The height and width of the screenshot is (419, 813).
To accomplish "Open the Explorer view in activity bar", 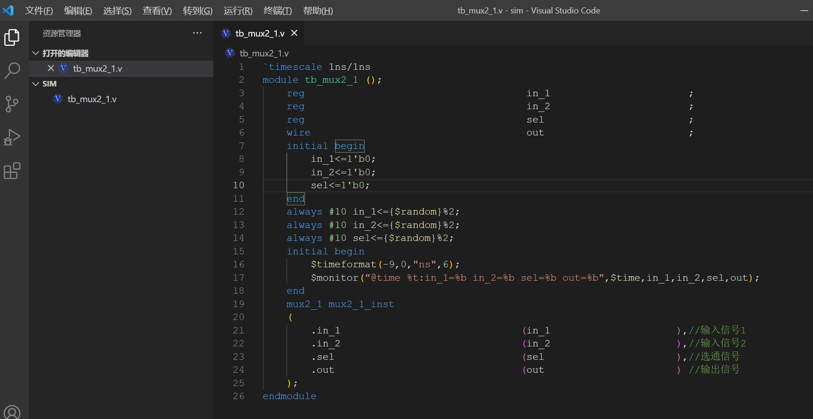I will click(x=12, y=37).
